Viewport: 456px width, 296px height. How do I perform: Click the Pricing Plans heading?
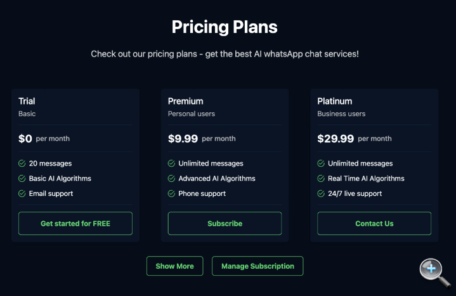pos(225,27)
